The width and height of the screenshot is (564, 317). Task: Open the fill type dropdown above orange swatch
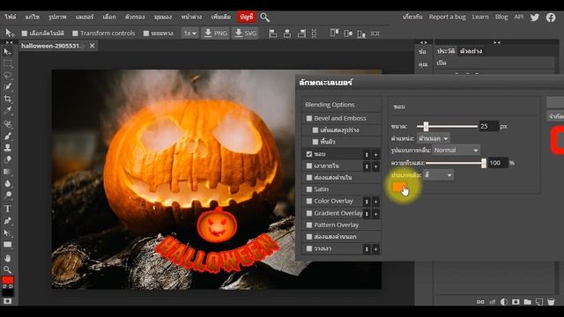438,175
